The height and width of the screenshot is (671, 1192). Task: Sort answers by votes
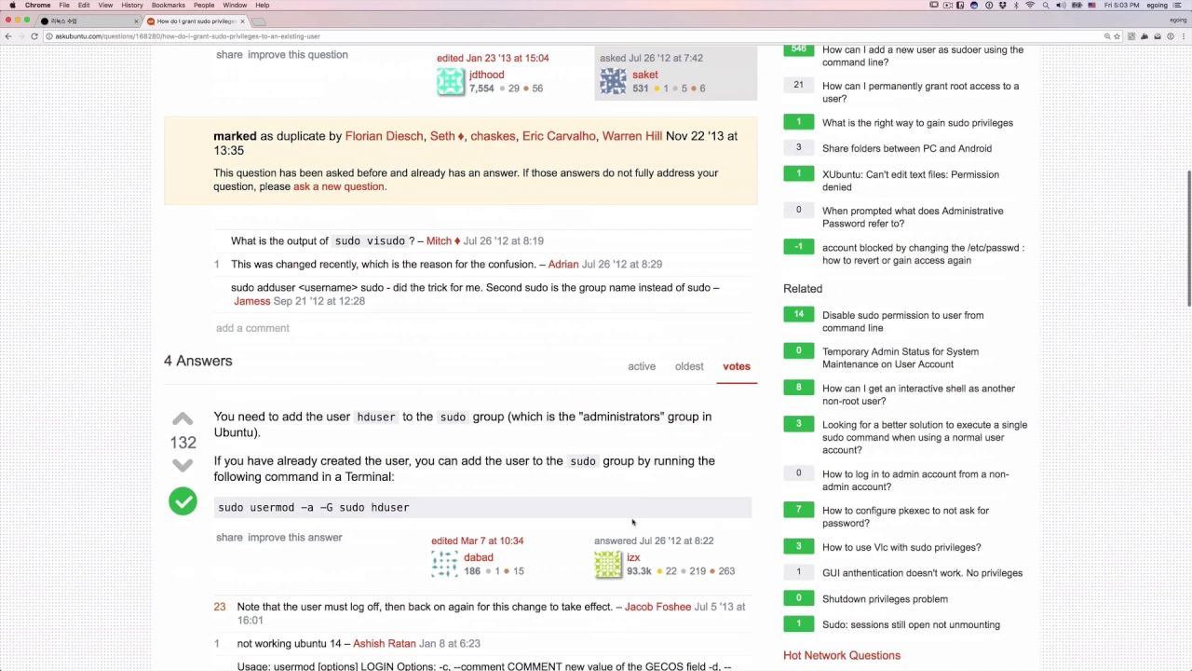737,366
